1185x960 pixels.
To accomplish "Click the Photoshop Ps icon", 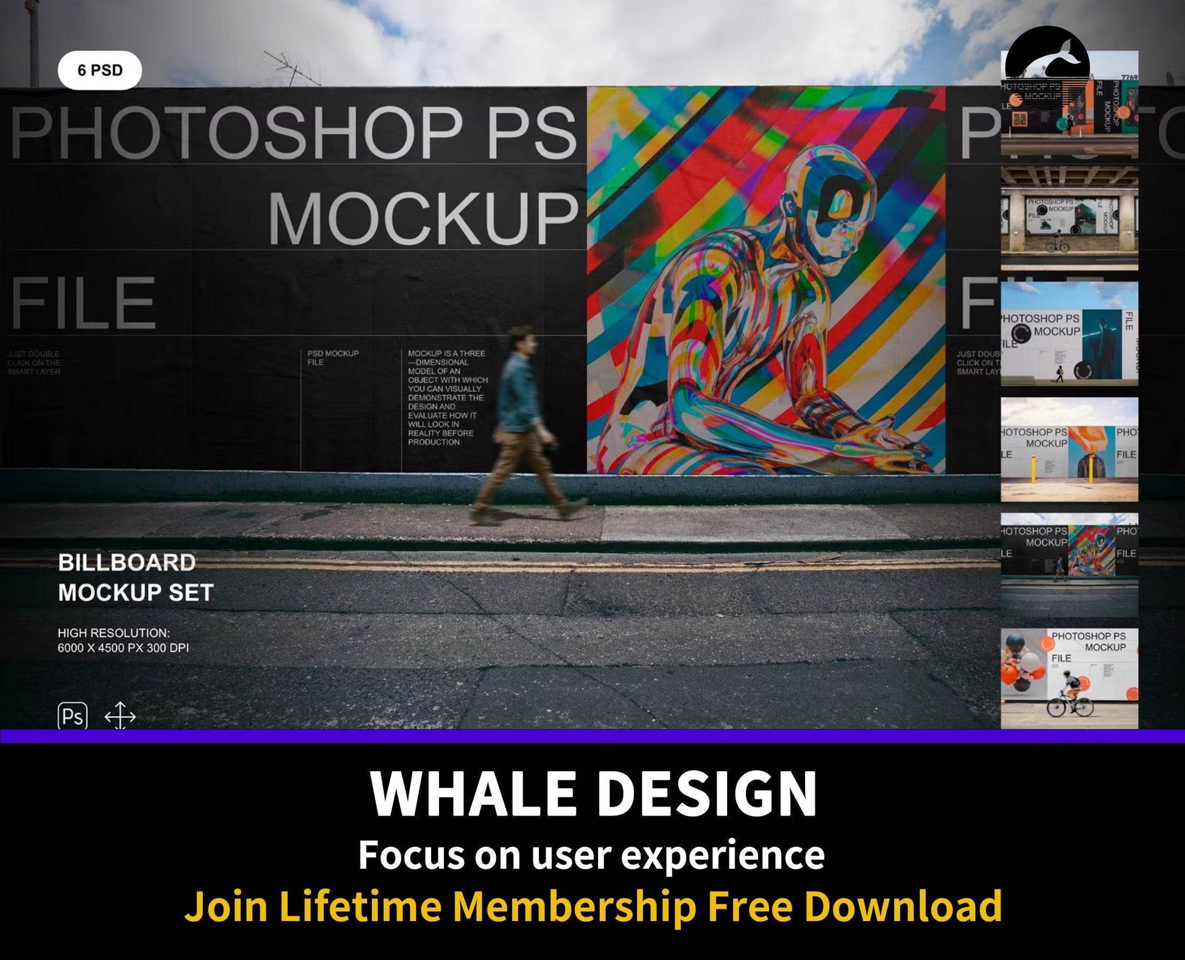I will tap(72, 715).
